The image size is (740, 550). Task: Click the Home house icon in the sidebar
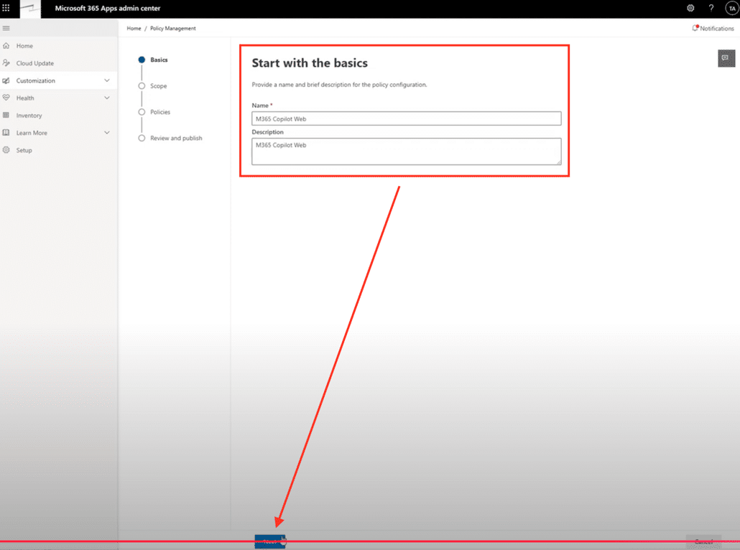[x=6, y=46]
